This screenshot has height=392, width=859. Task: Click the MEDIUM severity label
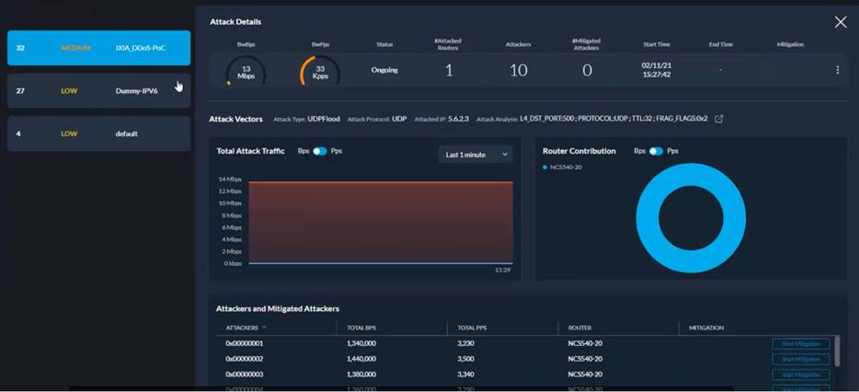coord(75,48)
